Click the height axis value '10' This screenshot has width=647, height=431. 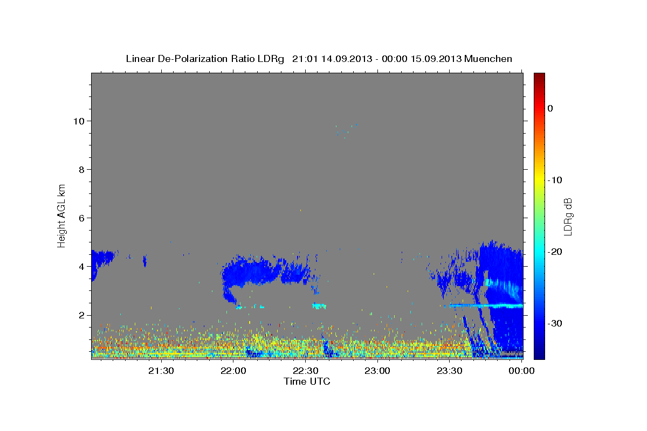point(78,121)
